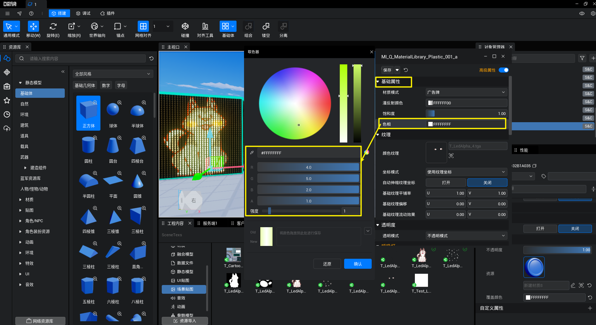Adjust the 饱和度 saturation slider
The height and width of the screenshot is (325, 596).
[x=466, y=113]
